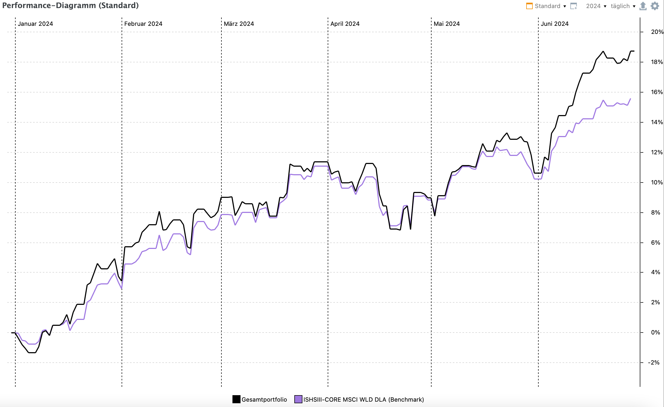
Task: Click the Juni 2024 month marker
Action: pos(554,24)
